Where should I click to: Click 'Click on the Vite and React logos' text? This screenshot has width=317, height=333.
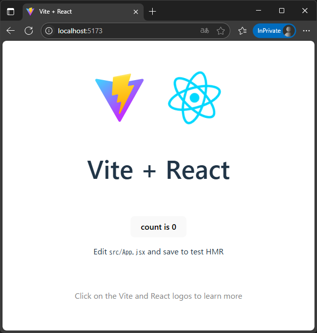[158, 296]
